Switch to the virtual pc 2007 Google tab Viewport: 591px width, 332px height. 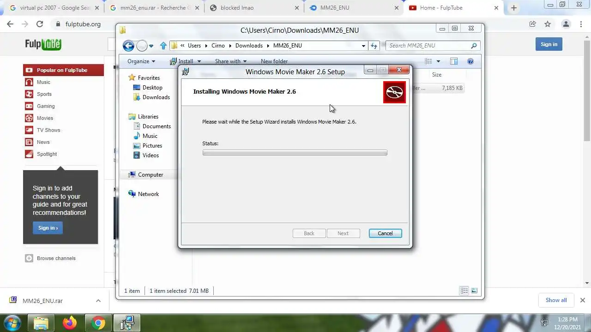coord(54,8)
